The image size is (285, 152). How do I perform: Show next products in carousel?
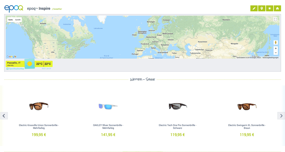(281, 116)
